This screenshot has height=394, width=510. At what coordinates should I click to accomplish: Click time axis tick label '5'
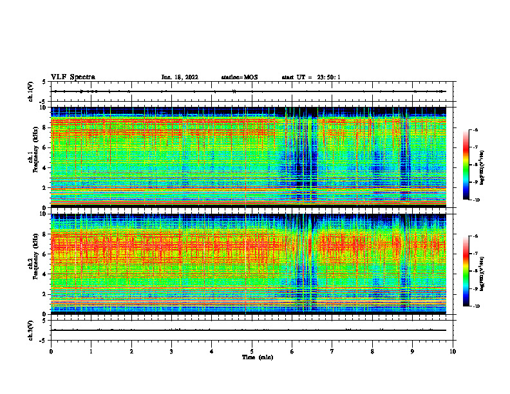pos(252,352)
